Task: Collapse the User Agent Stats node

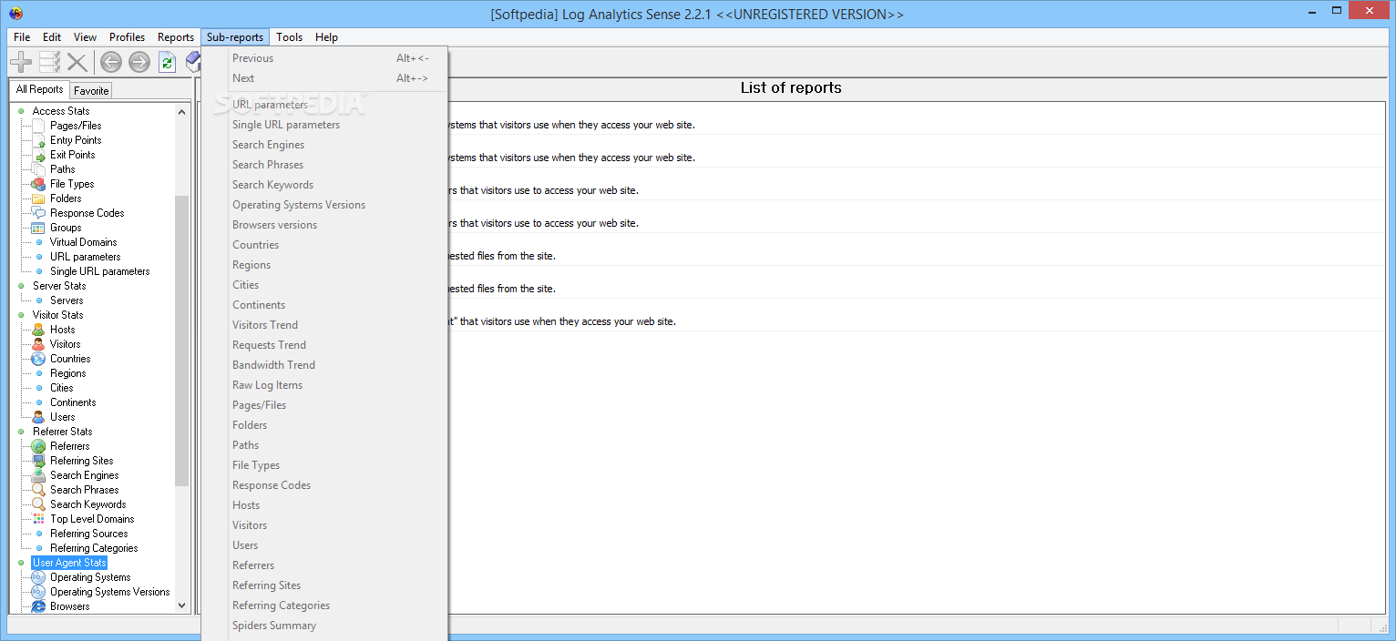Action: pyautogui.click(x=21, y=563)
